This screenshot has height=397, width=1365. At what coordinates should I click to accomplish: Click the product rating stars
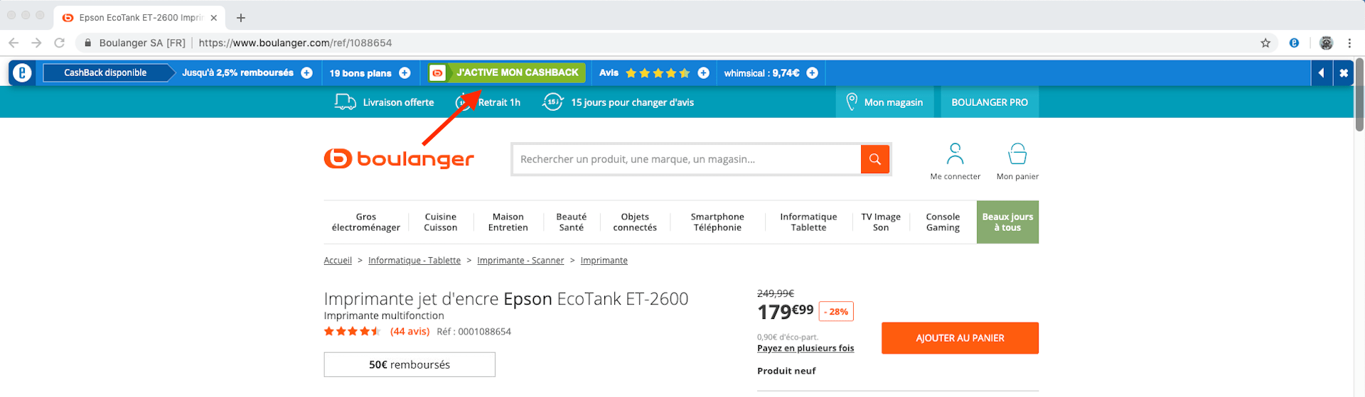tap(353, 332)
